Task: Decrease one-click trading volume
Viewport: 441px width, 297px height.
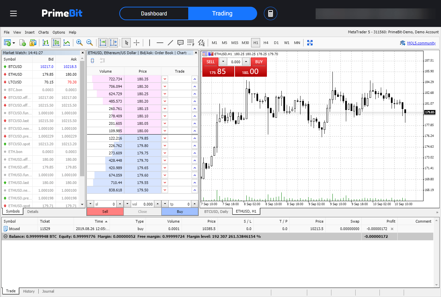Action: tap(223, 62)
